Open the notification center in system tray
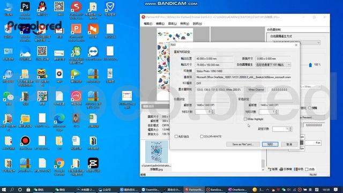The height and width of the screenshot is (193, 343). (x=336, y=189)
